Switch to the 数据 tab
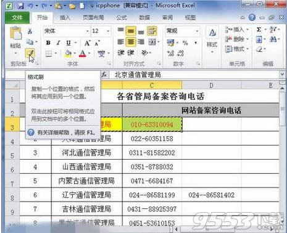This screenshot has height=233, width=287. coord(144,17)
